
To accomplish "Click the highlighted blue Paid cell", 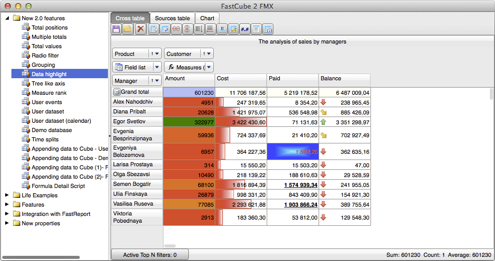I will [293, 152].
